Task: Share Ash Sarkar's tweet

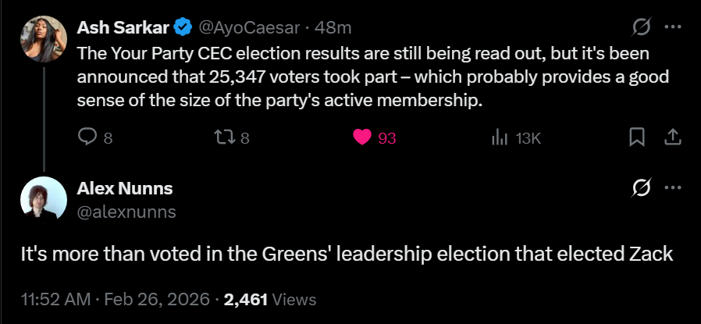Action: 671,138
